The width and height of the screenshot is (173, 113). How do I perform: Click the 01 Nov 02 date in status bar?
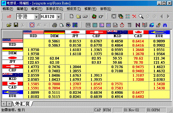tap(131, 110)
